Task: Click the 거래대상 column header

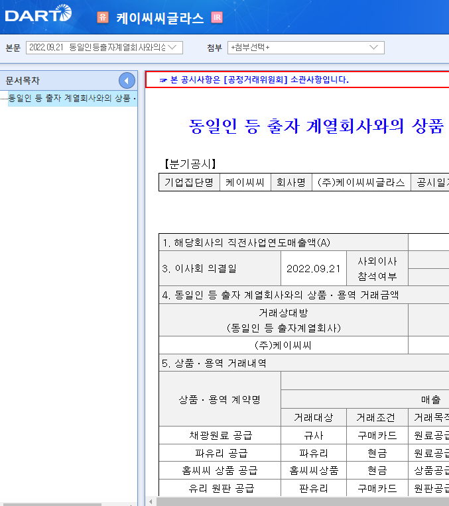Action: pyautogui.click(x=314, y=417)
